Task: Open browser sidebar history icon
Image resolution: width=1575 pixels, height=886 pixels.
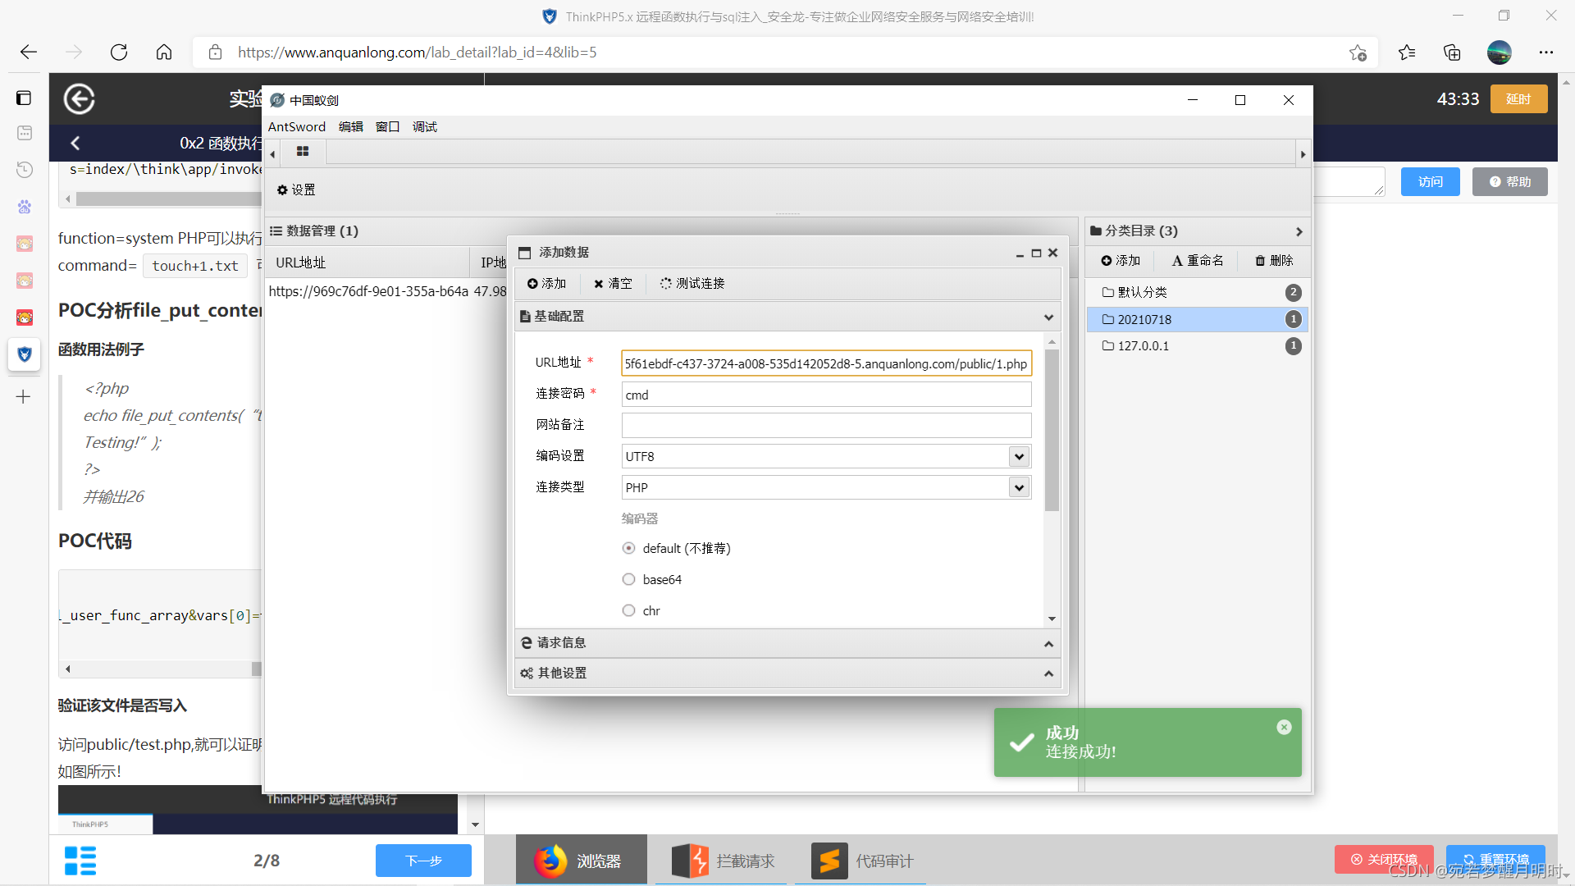Action: click(x=24, y=170)
